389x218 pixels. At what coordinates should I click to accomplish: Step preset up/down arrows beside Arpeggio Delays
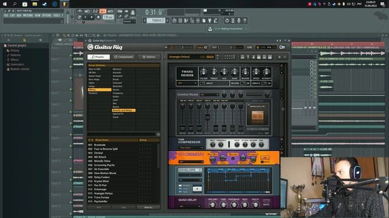[x=218, y=57]
